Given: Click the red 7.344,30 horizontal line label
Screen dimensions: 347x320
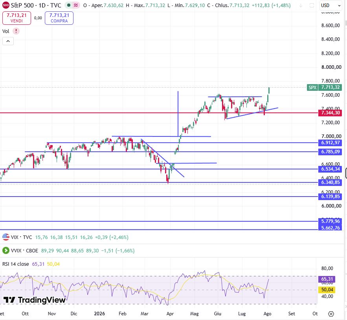Looking at the screenshot, I should tap(330, 113).
